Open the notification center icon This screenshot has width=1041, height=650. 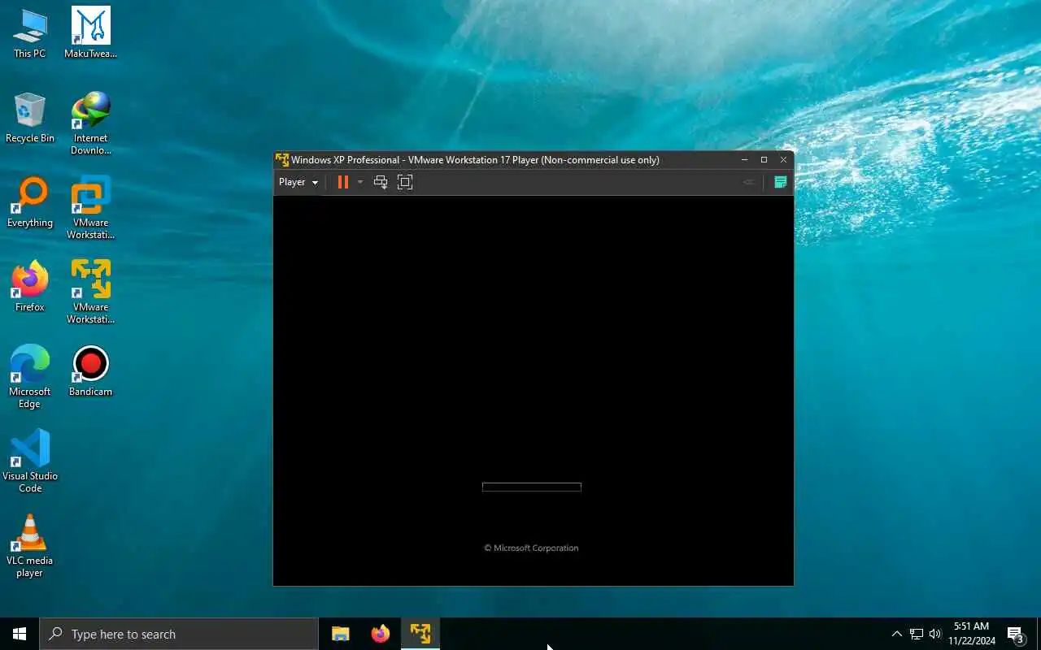pos(1015,634)
